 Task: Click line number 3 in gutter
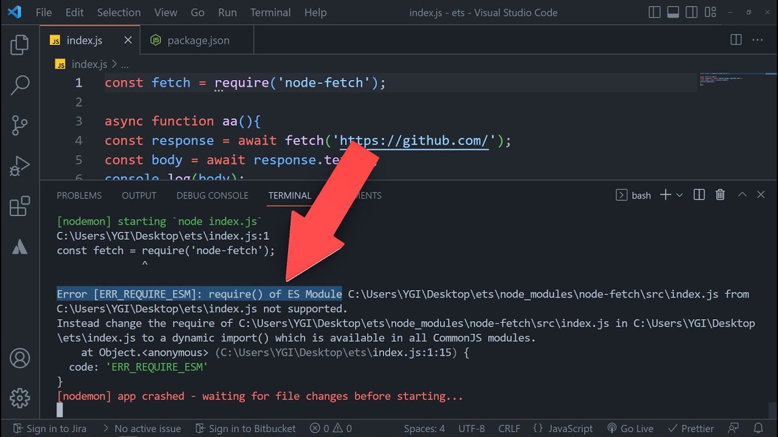78,121
